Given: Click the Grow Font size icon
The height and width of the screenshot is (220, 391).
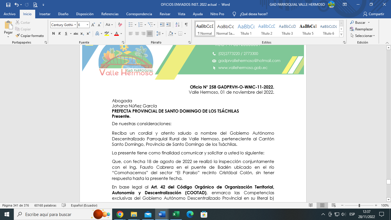Looking at the screenshot, I should pyautogui.click(x=93, y=25).
